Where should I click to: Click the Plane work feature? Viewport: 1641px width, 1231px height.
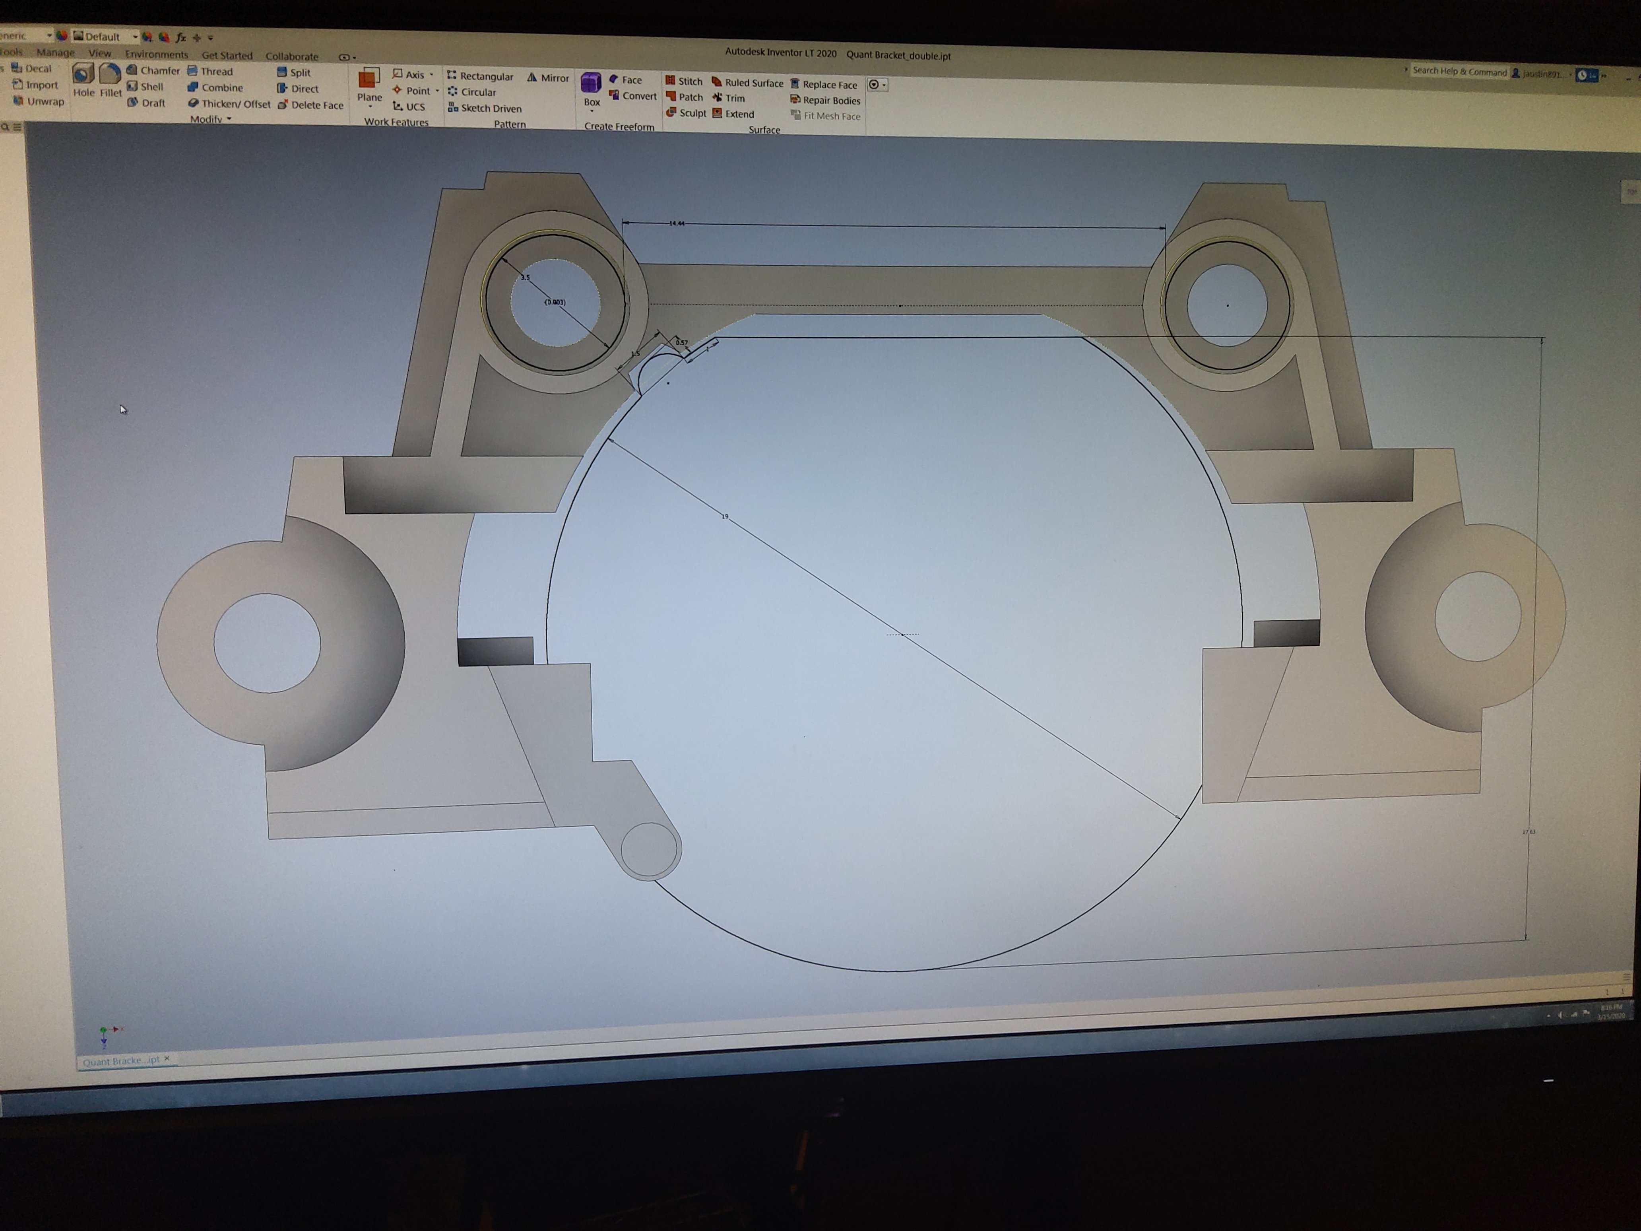tap(369, 85)
